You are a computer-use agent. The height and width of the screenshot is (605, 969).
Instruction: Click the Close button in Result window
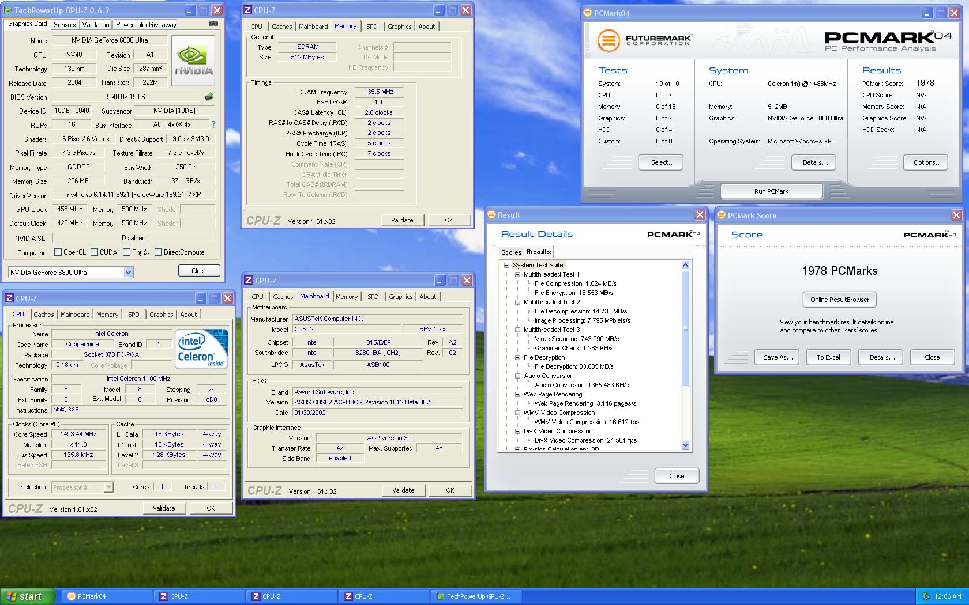pyautogui.click(x=677, y=476)
